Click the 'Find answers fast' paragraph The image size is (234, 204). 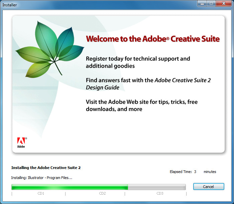(148, 84)
